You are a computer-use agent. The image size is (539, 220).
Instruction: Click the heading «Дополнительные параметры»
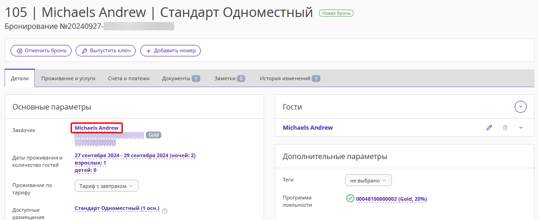tap(335, 156)
